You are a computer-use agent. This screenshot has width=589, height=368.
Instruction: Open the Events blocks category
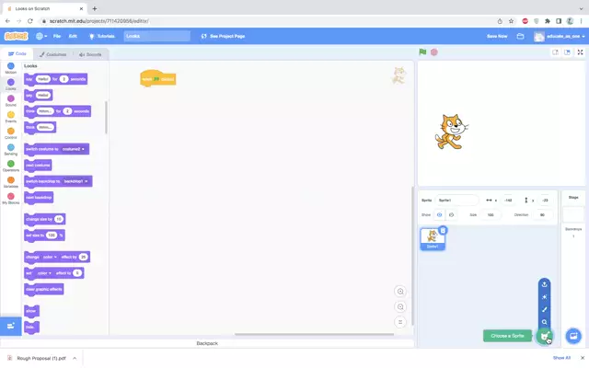tap(10, 117)
